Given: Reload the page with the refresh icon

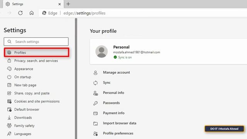Looking at the screenshot, I should pyautogui.click(x=20, y=13).
